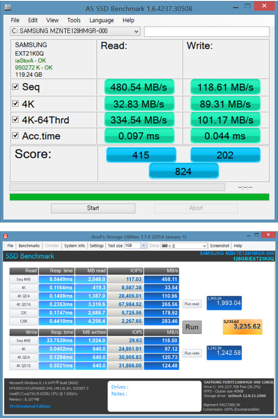Click the 33.7539ms response time cell
278x419 pixels.
(57, 341)
